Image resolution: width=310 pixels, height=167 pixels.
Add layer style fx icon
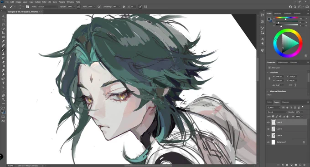coord(283,165)
